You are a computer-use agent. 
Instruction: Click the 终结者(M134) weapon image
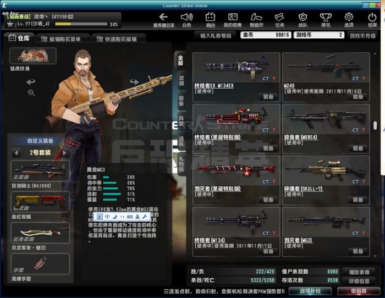tap(236, 222)
